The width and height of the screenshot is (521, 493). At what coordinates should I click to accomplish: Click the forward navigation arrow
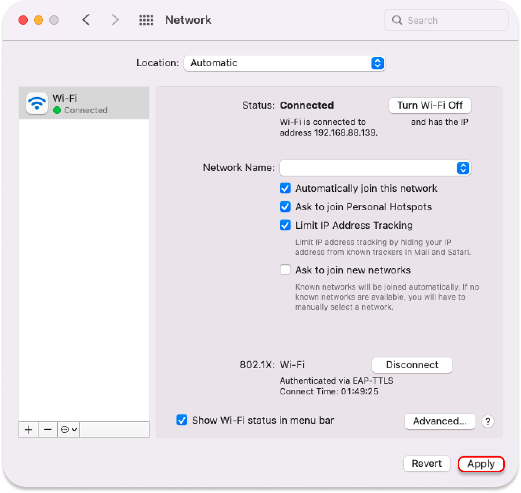pyautogui.click(x=114, y=20)
